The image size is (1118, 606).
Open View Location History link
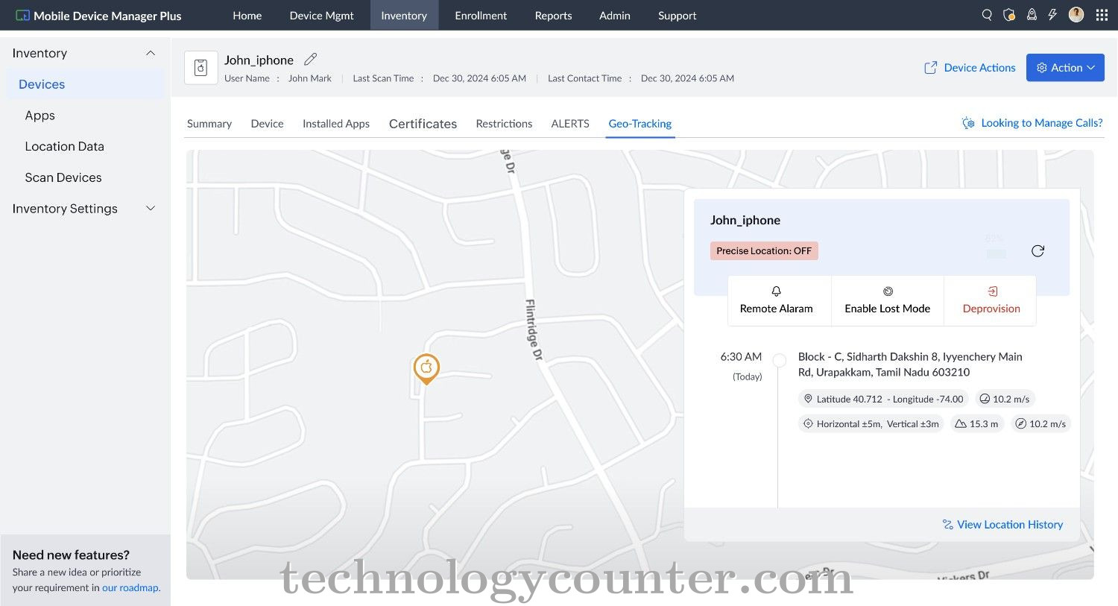(x=1010, y=525)
